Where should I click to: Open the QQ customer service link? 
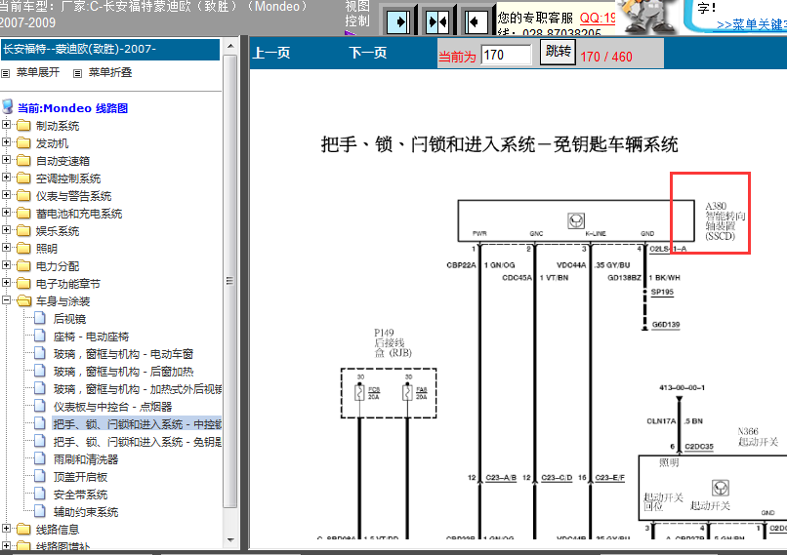pos(598,19)
